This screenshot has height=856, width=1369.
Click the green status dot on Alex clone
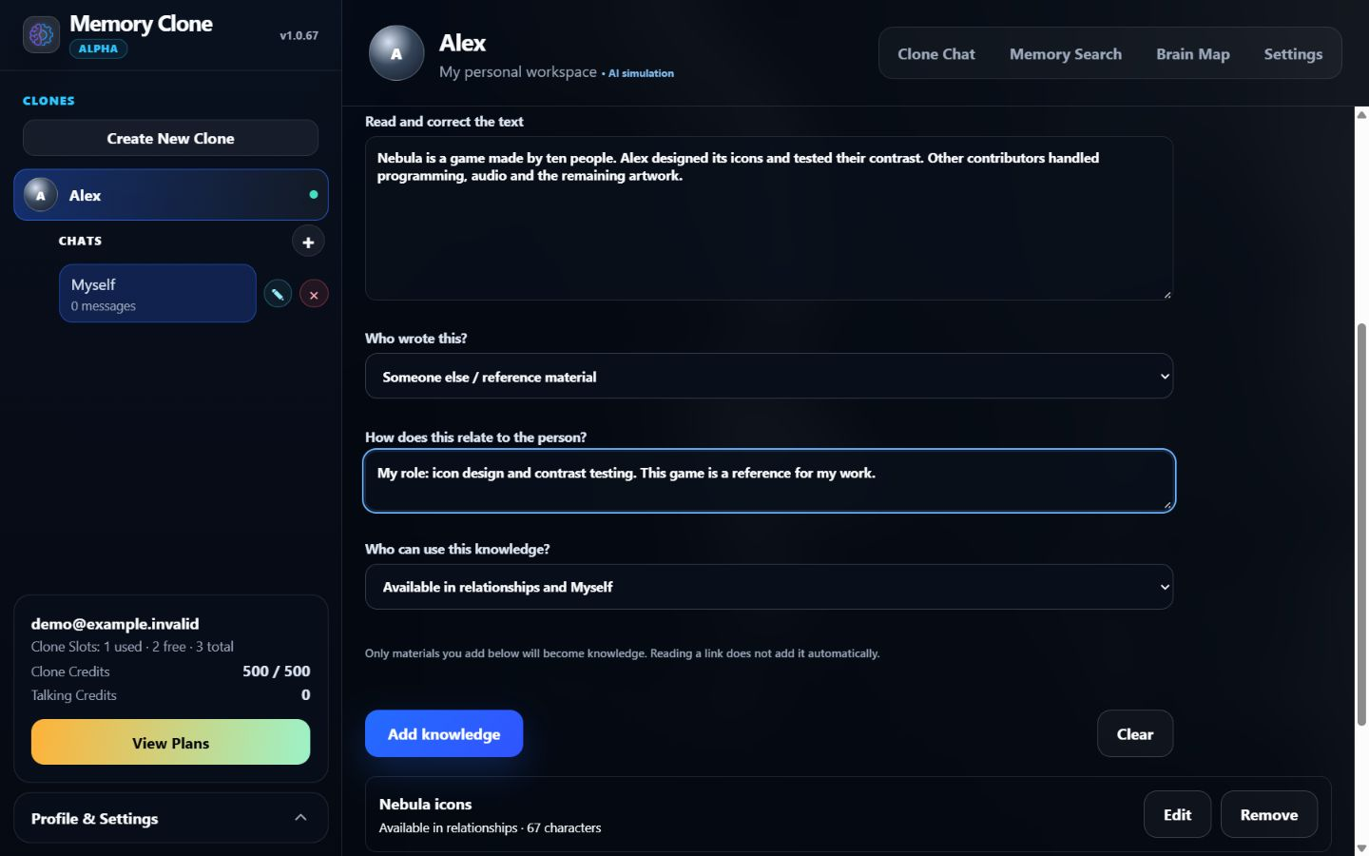314,194
